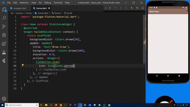This screenshot has width=190, height=107.
Task: Click line number 3 in gutter
Action: coord(15,24)
